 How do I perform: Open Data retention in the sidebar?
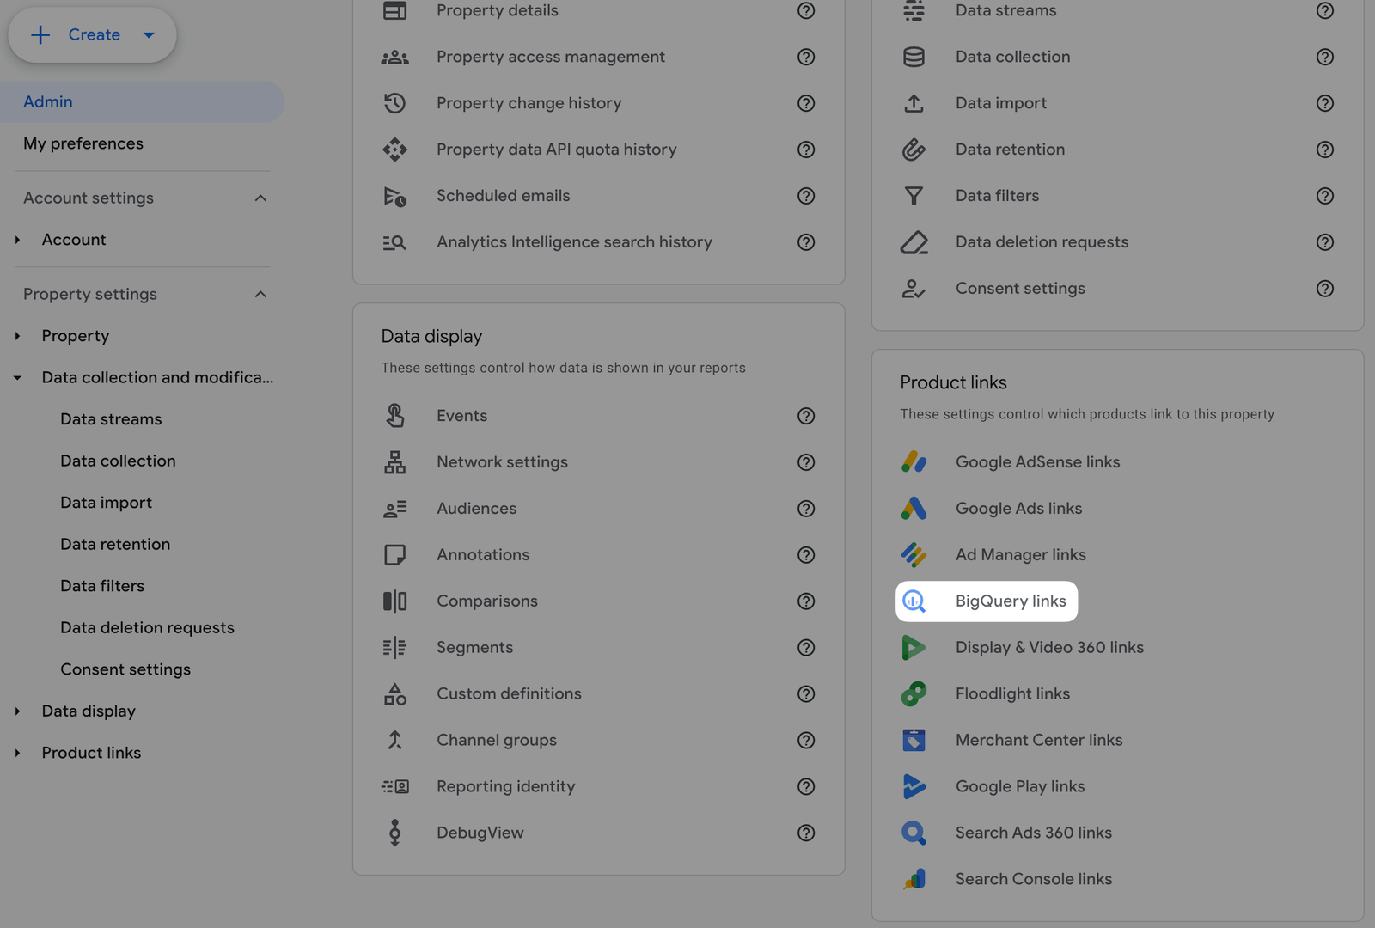(x=115, y=545)
